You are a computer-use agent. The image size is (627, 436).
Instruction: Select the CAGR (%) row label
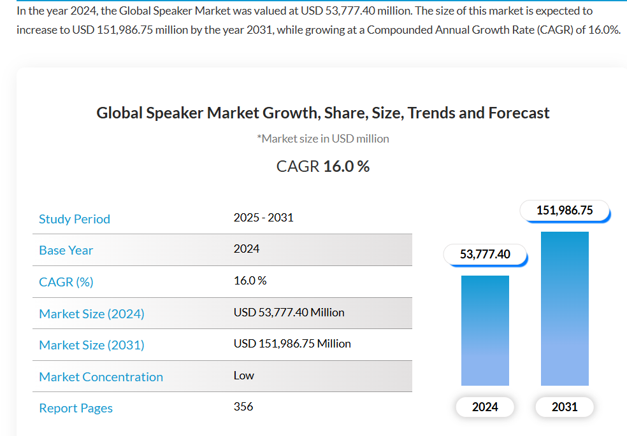tap(66, 282)
